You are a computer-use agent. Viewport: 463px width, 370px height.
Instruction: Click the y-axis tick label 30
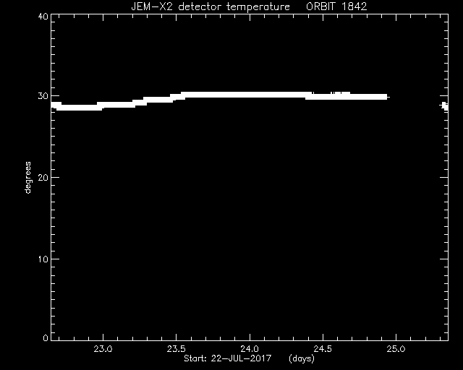[x=43, y=96]
